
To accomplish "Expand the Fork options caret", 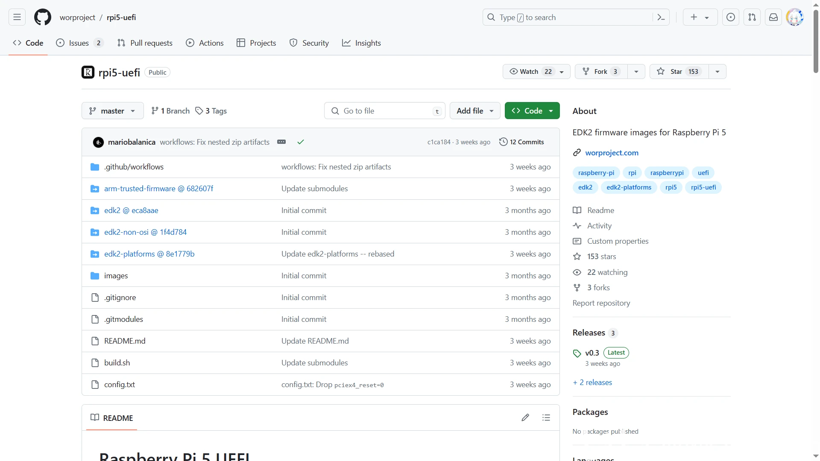I will (636, 72).
